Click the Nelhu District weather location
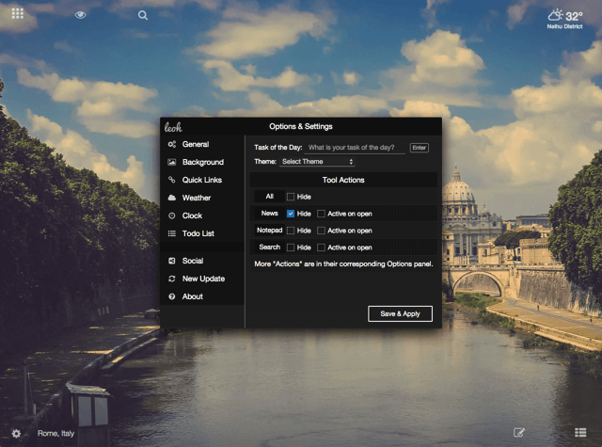This screenshot has height=447, width=602. (564, 26)
